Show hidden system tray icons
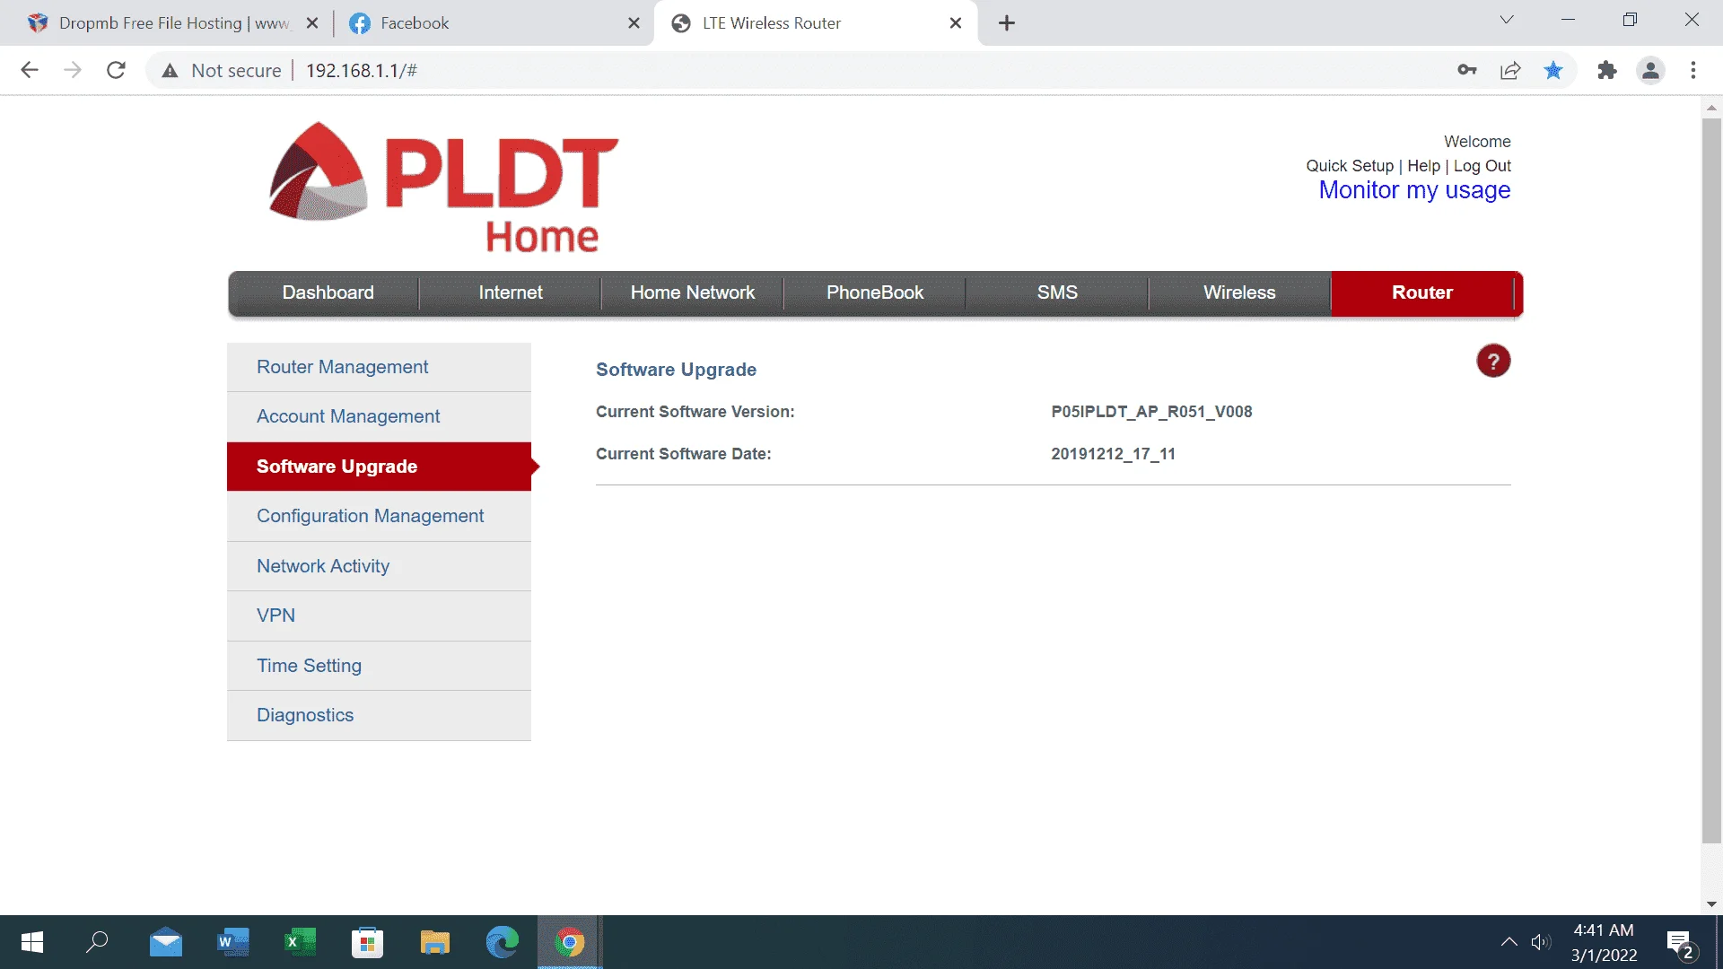Image resolution: width=1723 pixels, height=969 pixels. (1509, 942)
